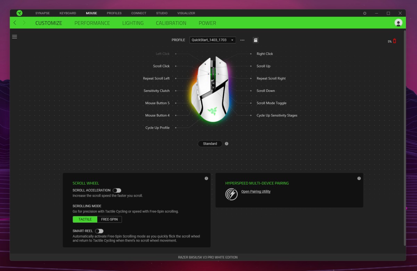Screen dimensions: 417x271
Task: Click the user account avatar icon
Action: coord(398,23)
